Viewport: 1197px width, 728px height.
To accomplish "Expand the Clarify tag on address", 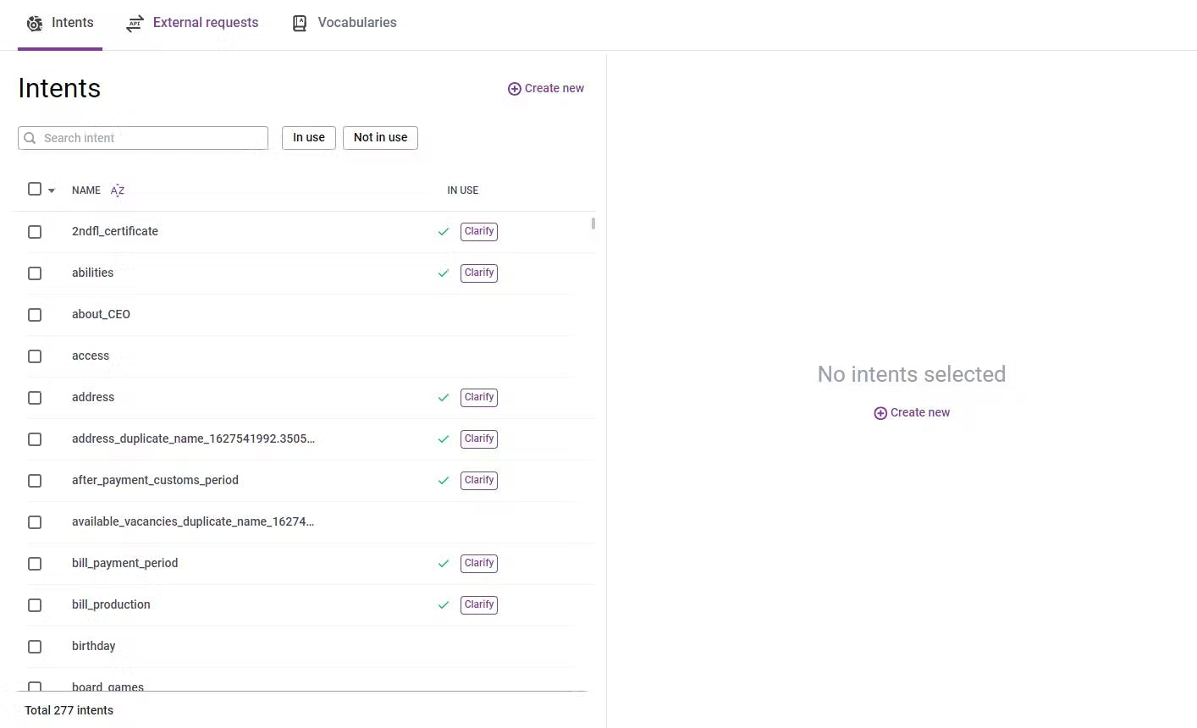I will (x=479, y=397).
